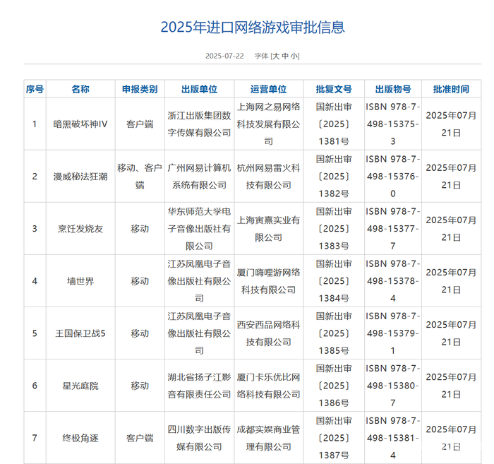
Task: Click operator 厦门嗨哩游网络科技有限公司
Action: [268, 281]
